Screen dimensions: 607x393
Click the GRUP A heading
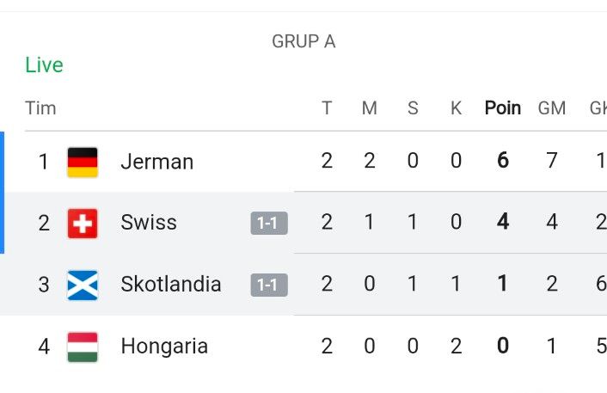(x=303, y=41)
